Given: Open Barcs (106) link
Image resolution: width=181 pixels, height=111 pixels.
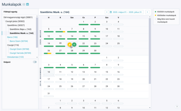Looking at the screenshot, I should pyautogui.click(x=12, y=37).
